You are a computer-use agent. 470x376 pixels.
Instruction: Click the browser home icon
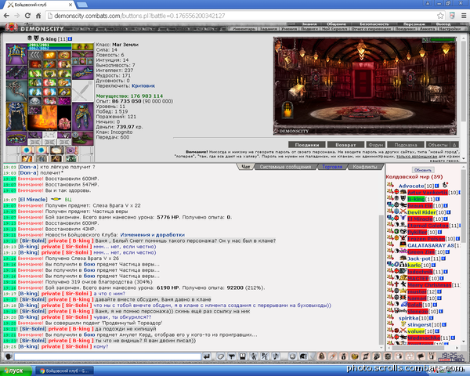tap(38, 16)
